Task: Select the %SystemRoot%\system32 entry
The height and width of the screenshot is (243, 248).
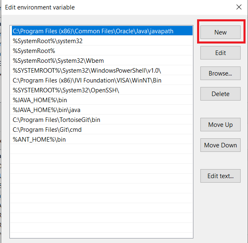Action: pos(102,41)
